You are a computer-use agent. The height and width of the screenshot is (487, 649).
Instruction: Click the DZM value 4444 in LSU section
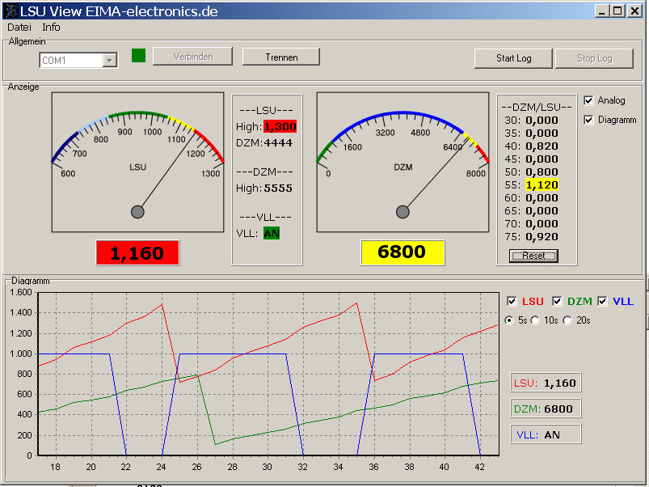[278, 143]
